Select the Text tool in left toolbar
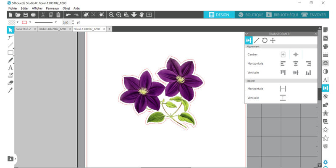Viewport: 336px width, 168px height. (x=10, y=68)
